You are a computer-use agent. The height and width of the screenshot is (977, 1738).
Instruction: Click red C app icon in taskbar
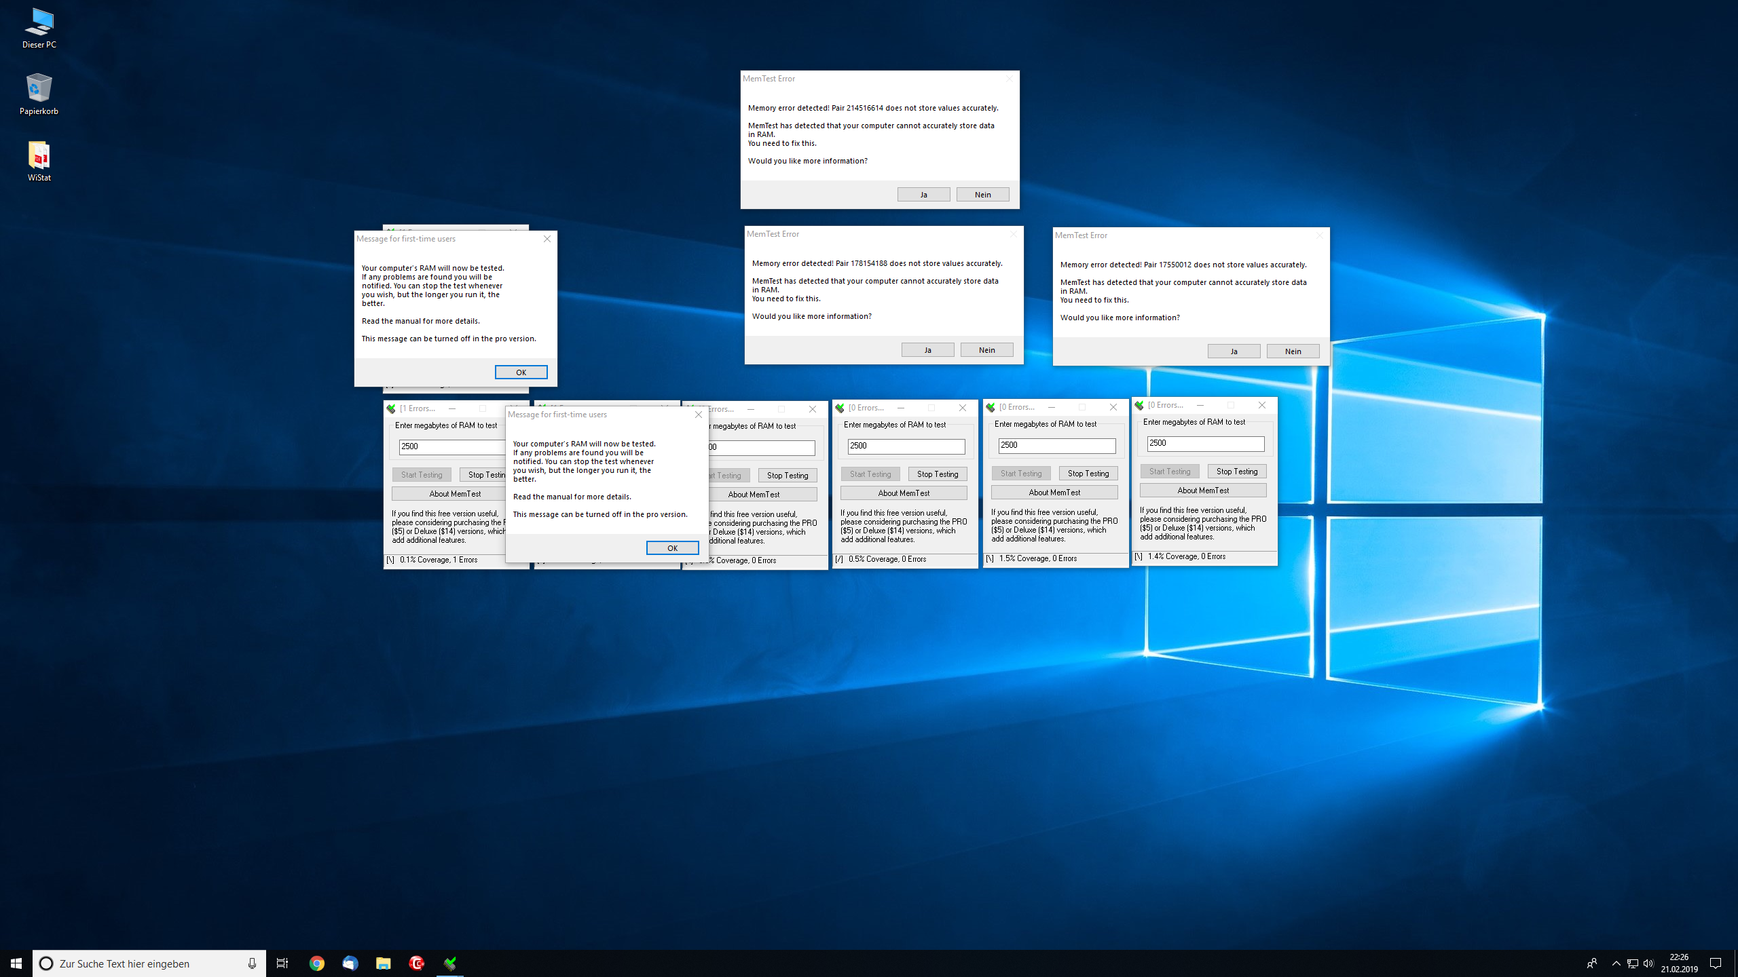(x=416, y=963)
